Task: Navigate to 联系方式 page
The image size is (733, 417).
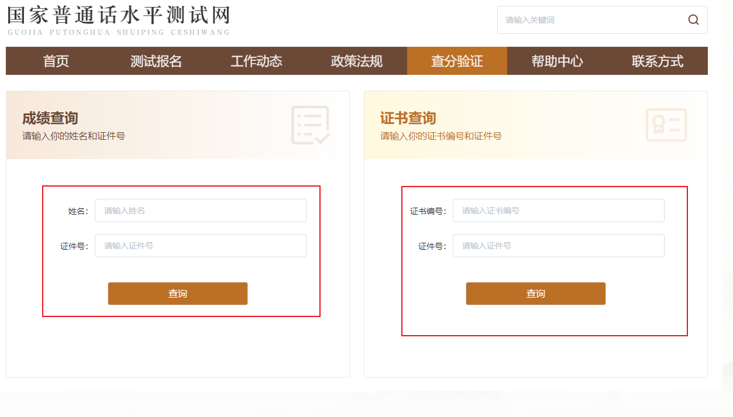Action: [x=658, y=61]
